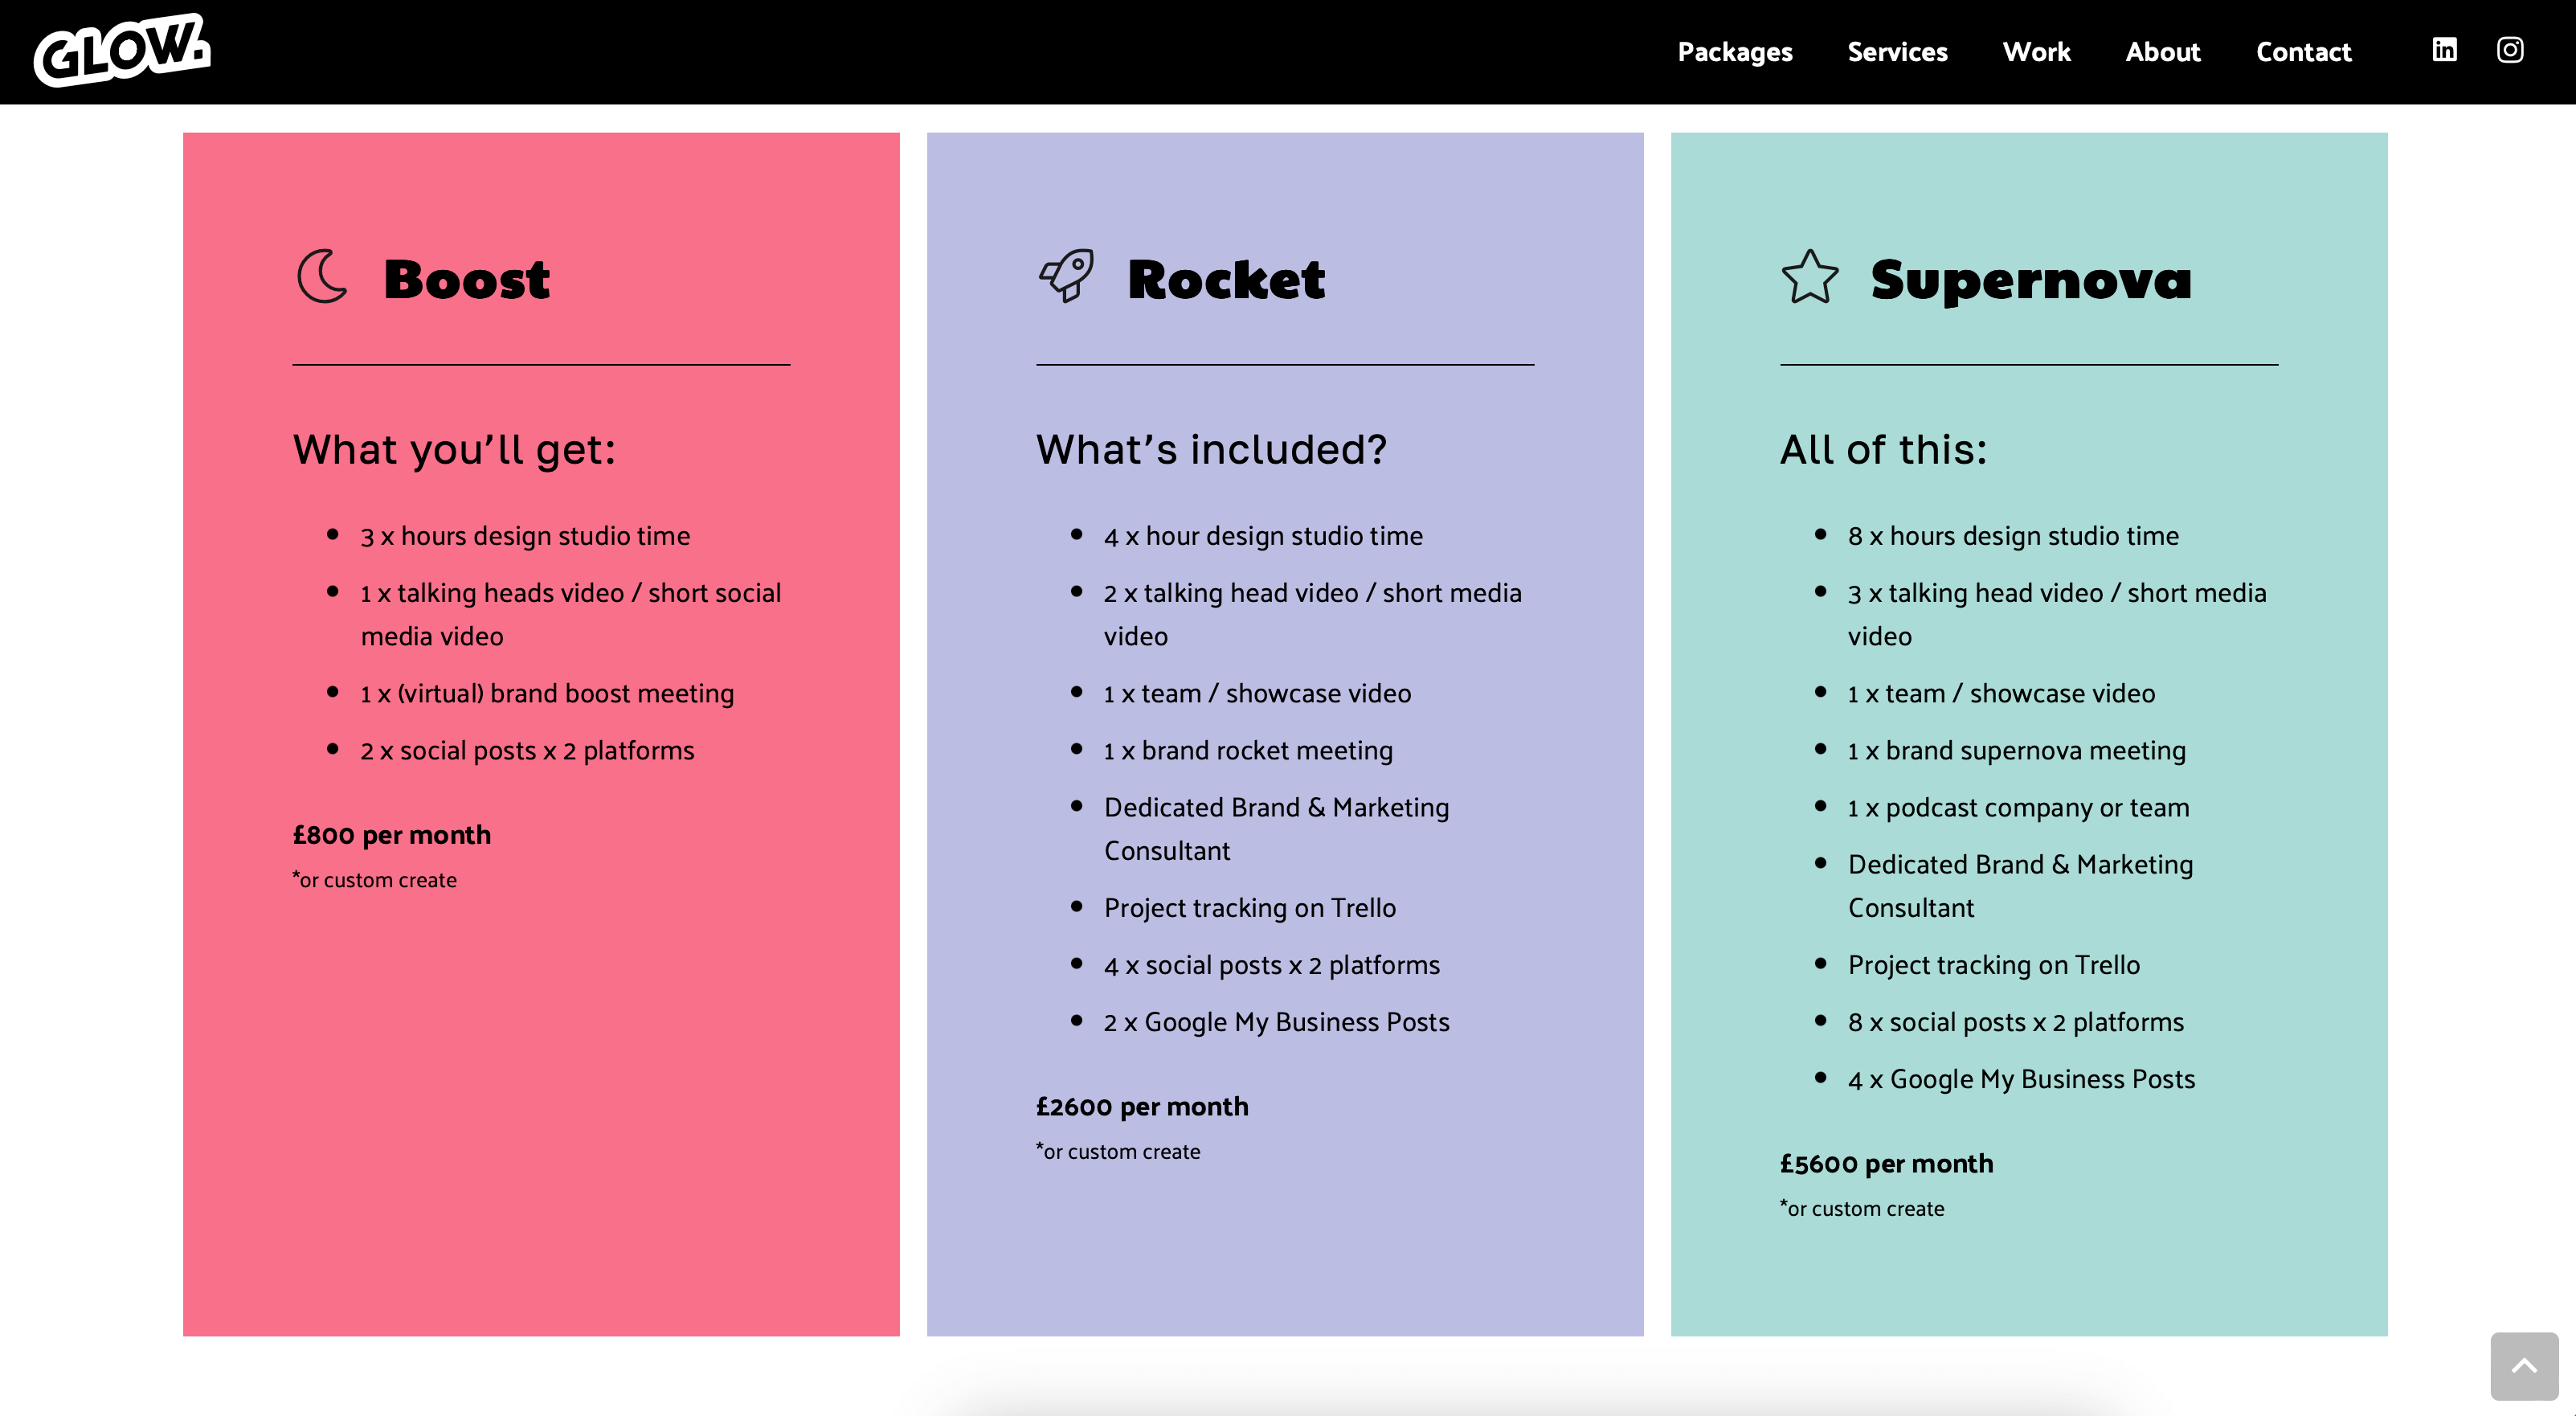Click 'Project tracking on Trello' in Supernova
Image resolution: width=2576 pixels, height=1416 pixels.
tap(1994, 965)
